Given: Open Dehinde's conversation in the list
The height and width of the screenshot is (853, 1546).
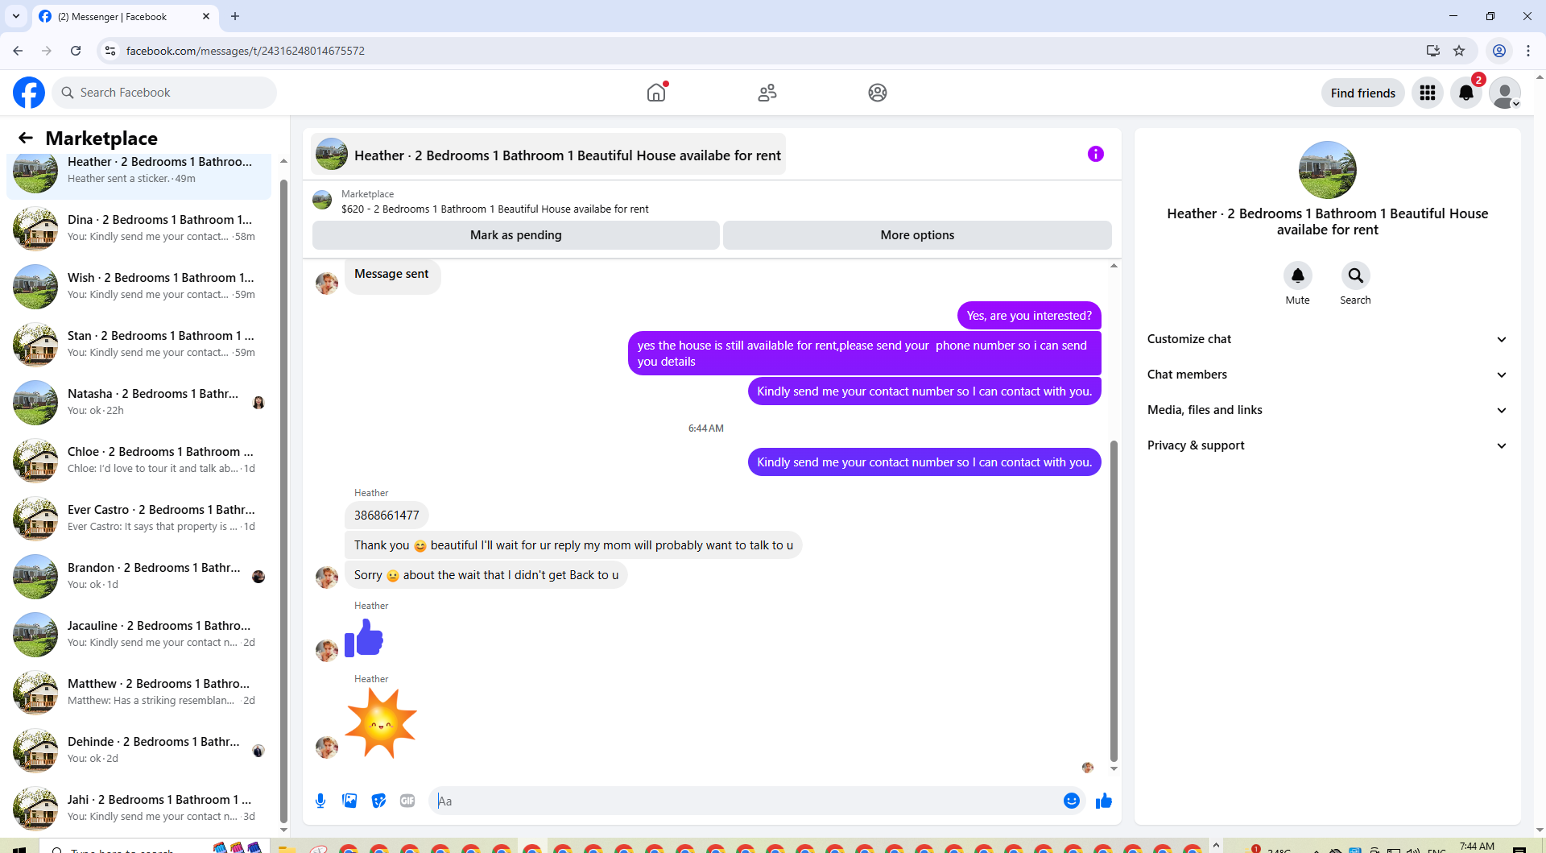Looking at the screenshot, I should pos(138,750).
